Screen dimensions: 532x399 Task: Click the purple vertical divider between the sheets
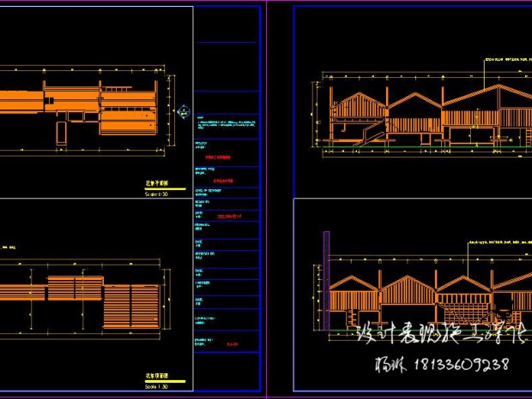[x=268, y=199]
